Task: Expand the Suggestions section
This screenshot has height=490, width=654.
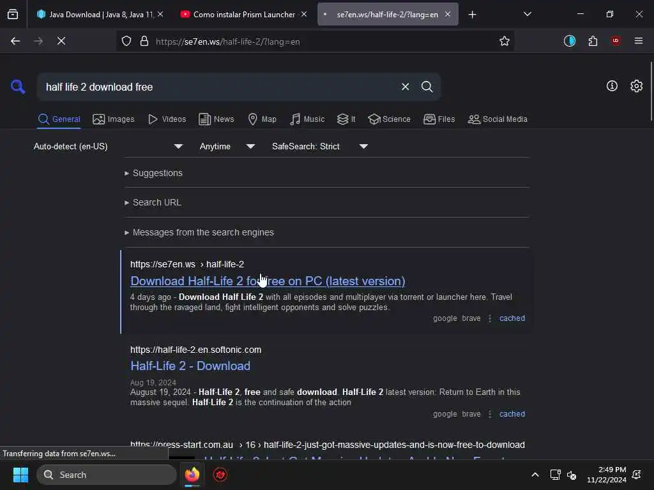Action: 153,173
